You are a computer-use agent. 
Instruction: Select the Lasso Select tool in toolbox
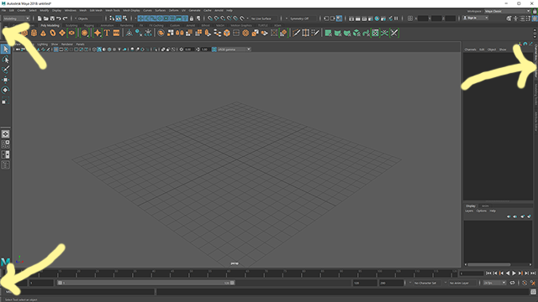[x=5, y=60]
